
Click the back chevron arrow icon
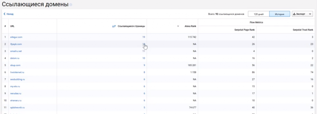tap(4, 14)
